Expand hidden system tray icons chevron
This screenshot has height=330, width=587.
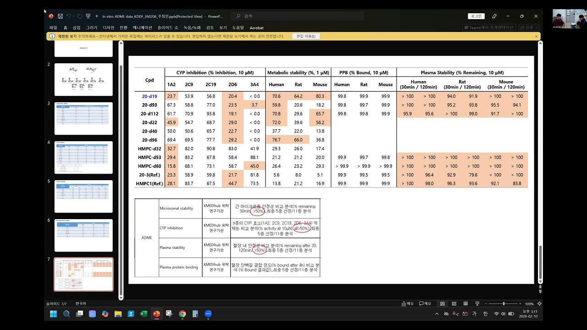click(437, 314)
